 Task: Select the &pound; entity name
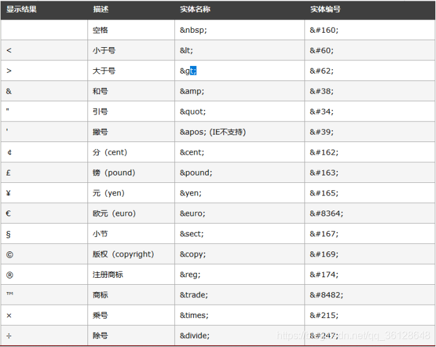click(196, 173)
